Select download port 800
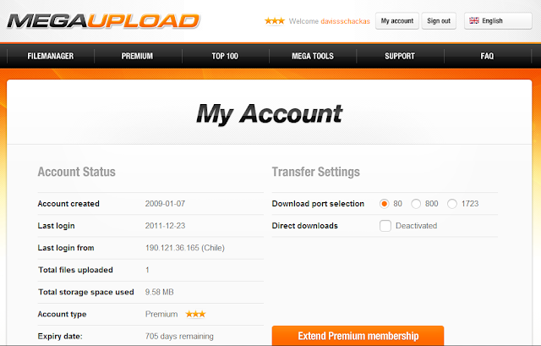The width and height of the screenshot is (541, 346). [416, 204]
